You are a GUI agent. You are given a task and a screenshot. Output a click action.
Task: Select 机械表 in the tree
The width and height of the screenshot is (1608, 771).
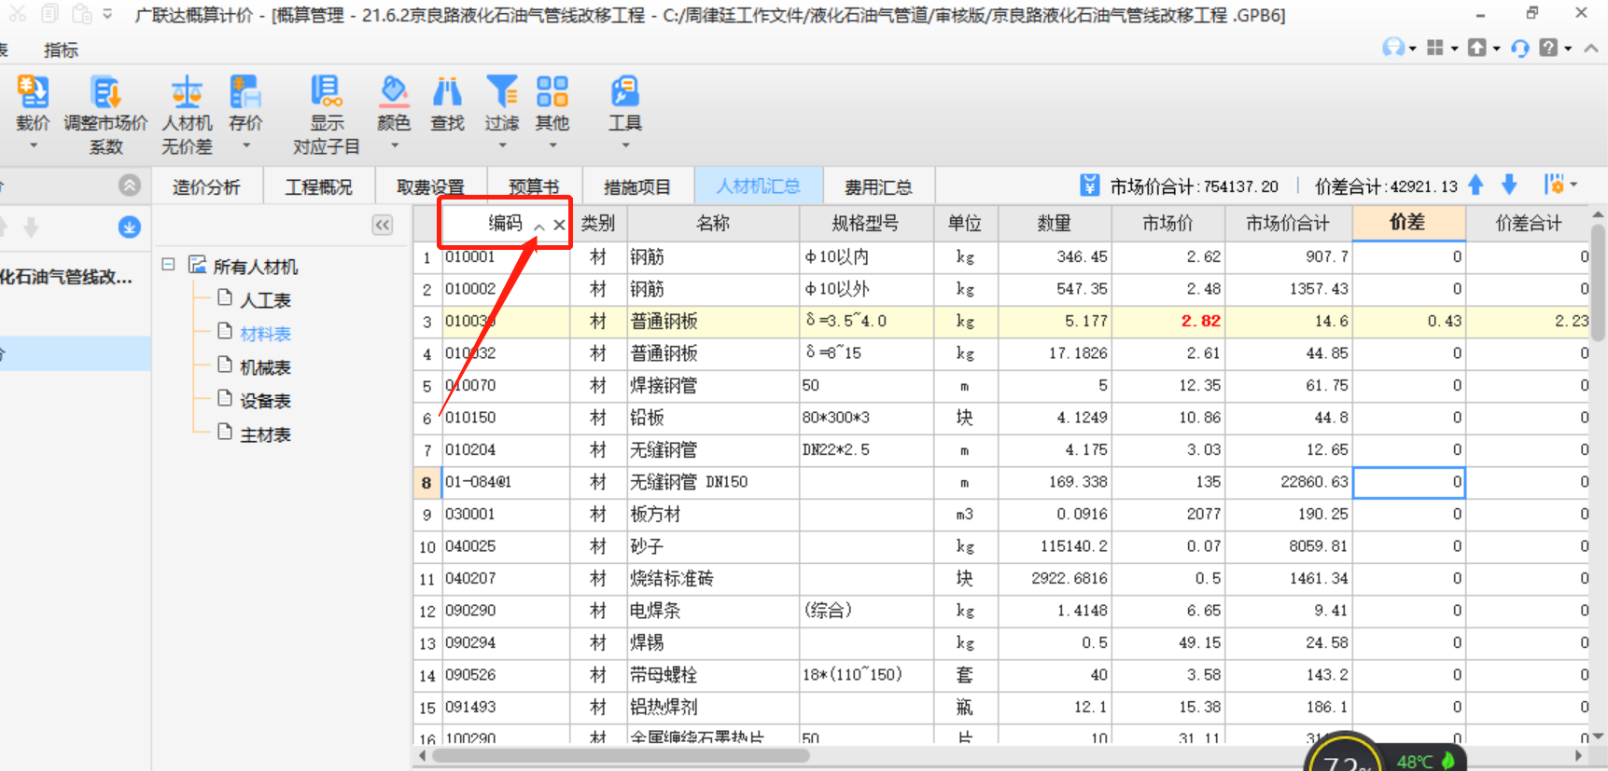[265, 367]
